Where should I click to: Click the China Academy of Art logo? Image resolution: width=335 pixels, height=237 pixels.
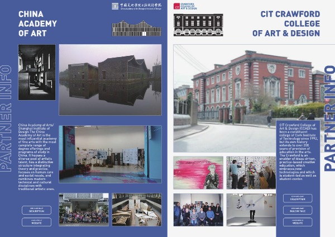[136, 6]
